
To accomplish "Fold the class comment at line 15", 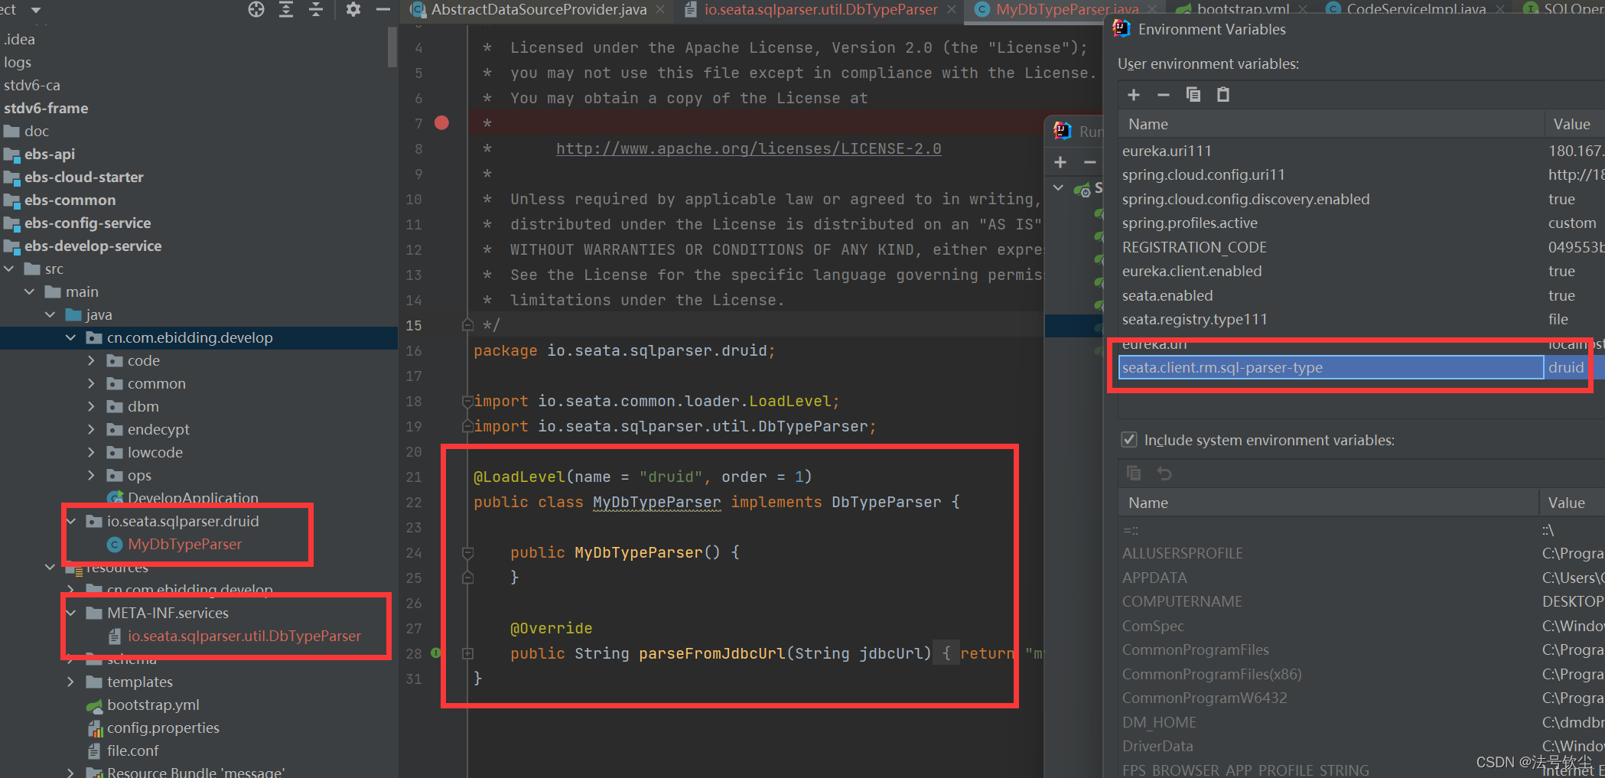I will click(467, 325).
